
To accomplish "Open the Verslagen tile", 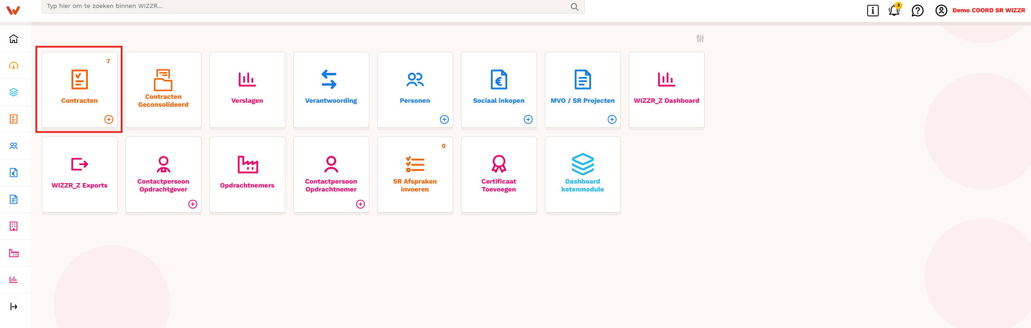I will tap(247, 90).
